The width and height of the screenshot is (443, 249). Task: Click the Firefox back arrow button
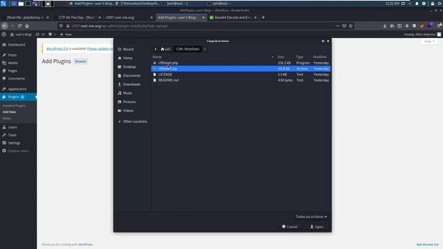click(5, 26)
